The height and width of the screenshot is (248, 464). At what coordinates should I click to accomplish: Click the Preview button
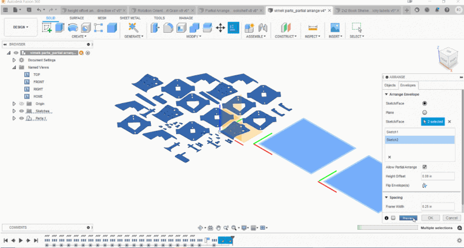(x=407, y=218)
